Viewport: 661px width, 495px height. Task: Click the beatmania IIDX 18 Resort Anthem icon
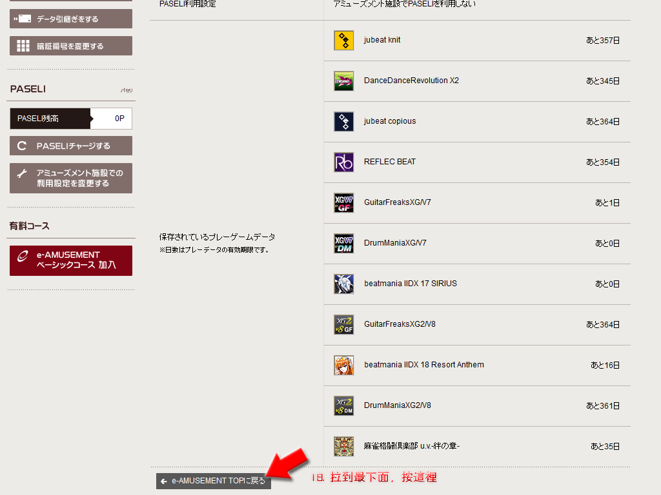343,365
